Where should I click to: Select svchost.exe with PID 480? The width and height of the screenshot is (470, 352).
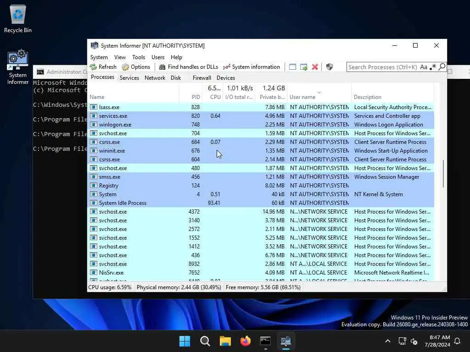pyautogui.click(x=261, y=168)
